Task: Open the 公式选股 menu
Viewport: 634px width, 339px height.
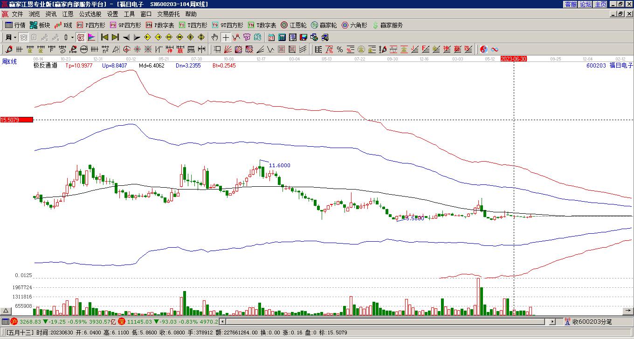Action: (x=90, y=14)
